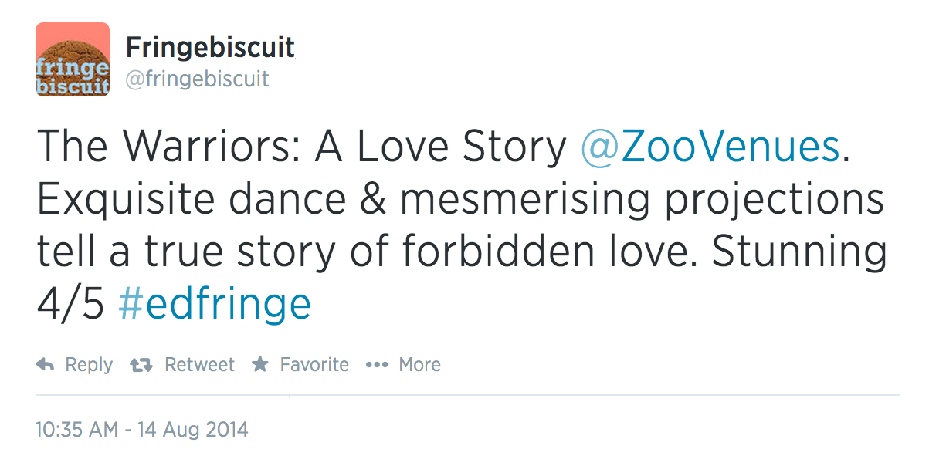Click the 4/5 rating text
Screen dimensions: 929x466
tap(70, 304)
